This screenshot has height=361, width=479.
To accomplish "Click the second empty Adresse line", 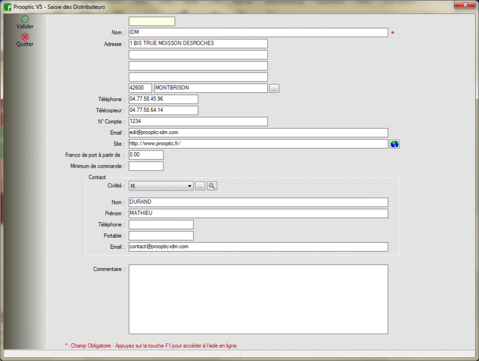I will pyautogui.click(x=198, y=55).
